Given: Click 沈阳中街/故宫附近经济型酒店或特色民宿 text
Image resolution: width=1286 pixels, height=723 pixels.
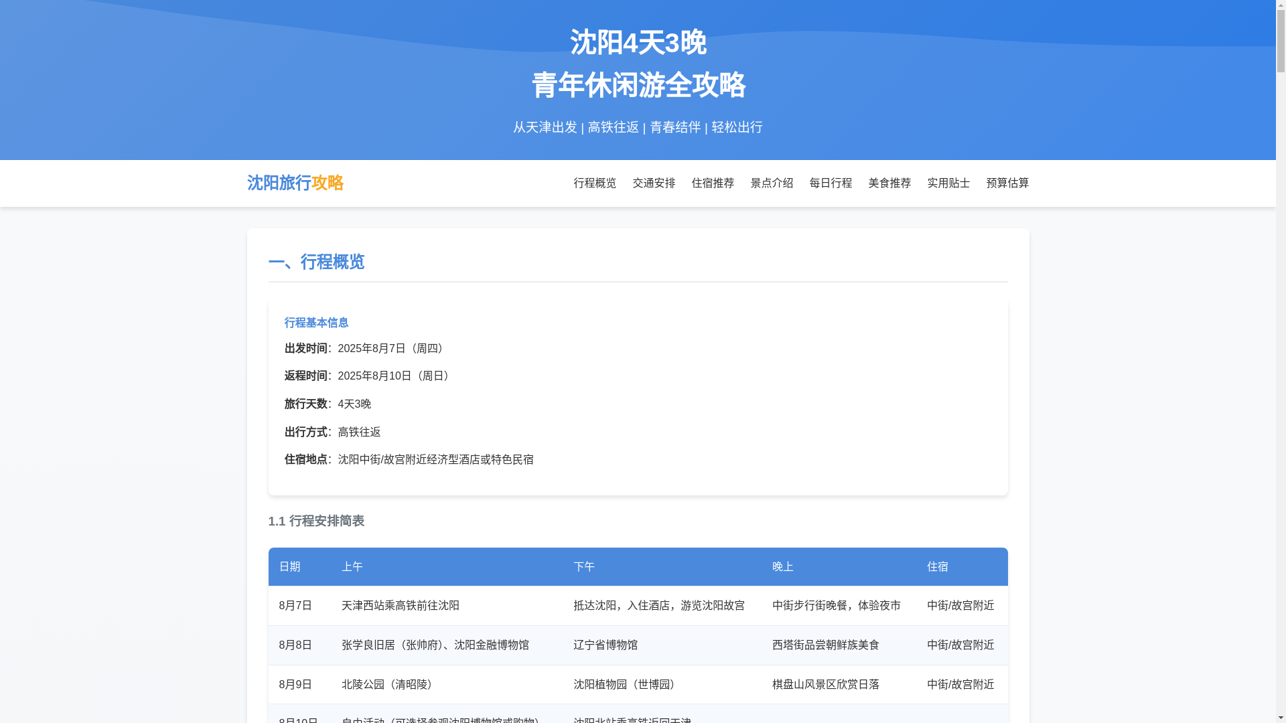Looking at the screenshot, I should point(435,459).
